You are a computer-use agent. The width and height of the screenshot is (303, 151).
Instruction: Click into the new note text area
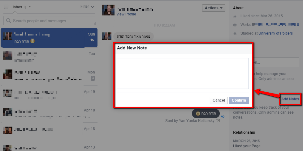pos(183,73)
